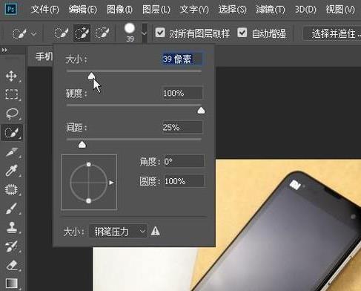This screenshot has width=361, height=291.
Task: Open the 视图(V) menu
Action: tap(340, 10)
